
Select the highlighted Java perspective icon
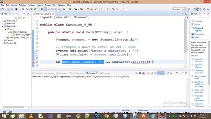(x=197, y=9)
